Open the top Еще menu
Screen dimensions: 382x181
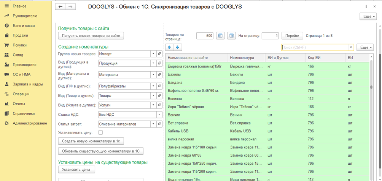tap(369, 17)
